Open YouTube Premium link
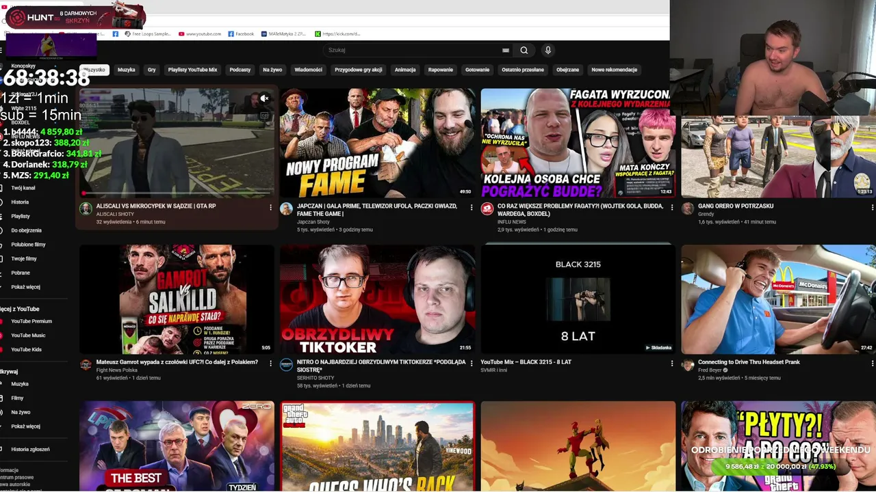876x492 pixels. [x=31, y=321]
